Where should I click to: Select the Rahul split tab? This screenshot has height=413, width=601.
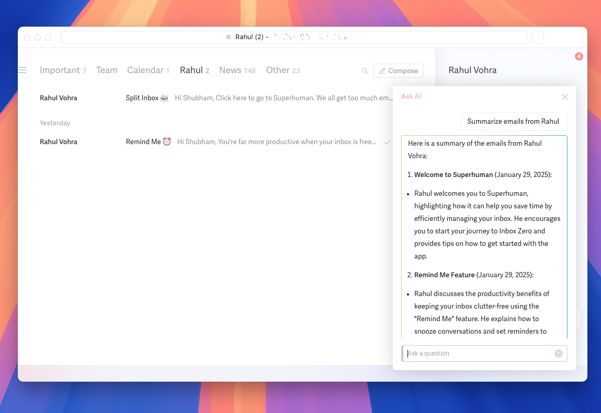(x=195, y=70)
